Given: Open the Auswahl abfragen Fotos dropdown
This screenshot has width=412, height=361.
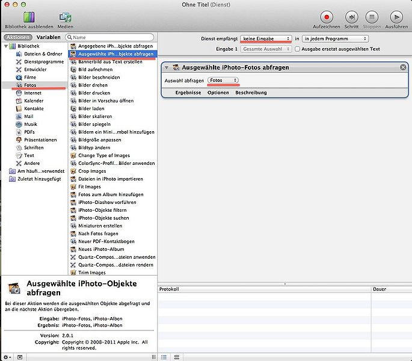Looking at the screenshot, I should coord(223,81).
